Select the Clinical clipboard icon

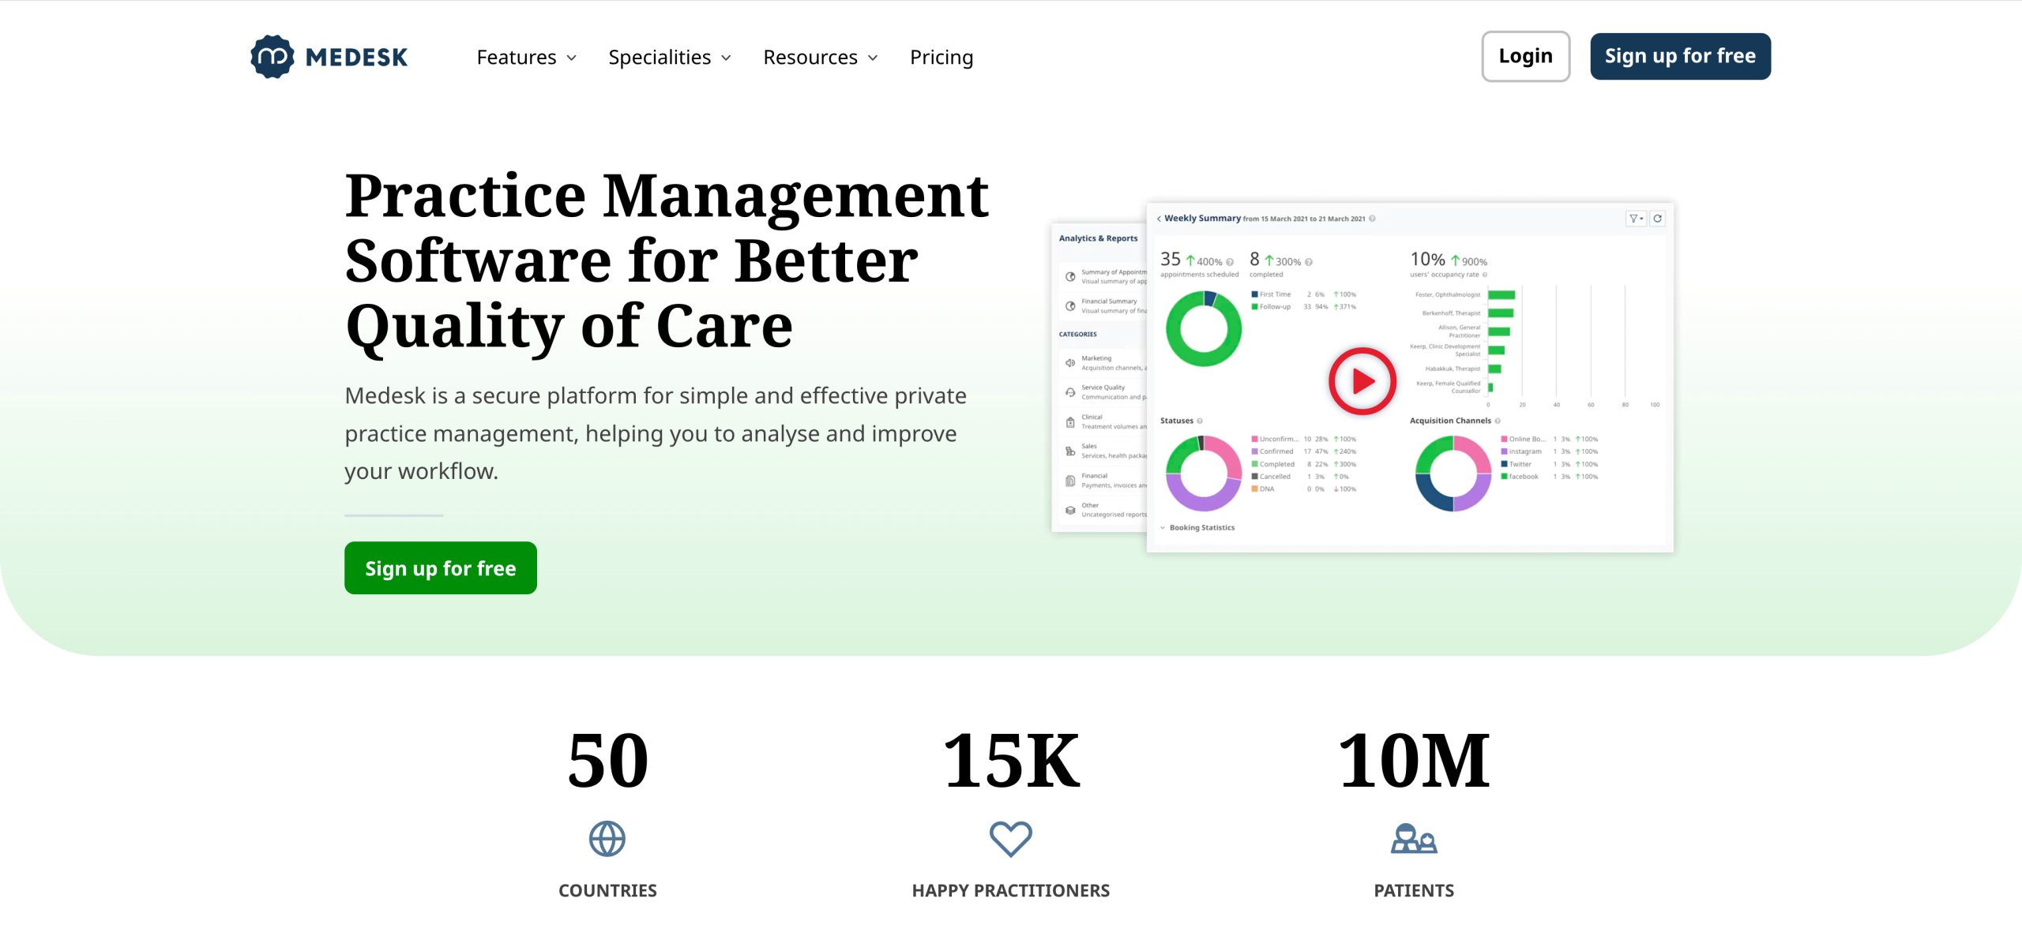(1070, 422)
